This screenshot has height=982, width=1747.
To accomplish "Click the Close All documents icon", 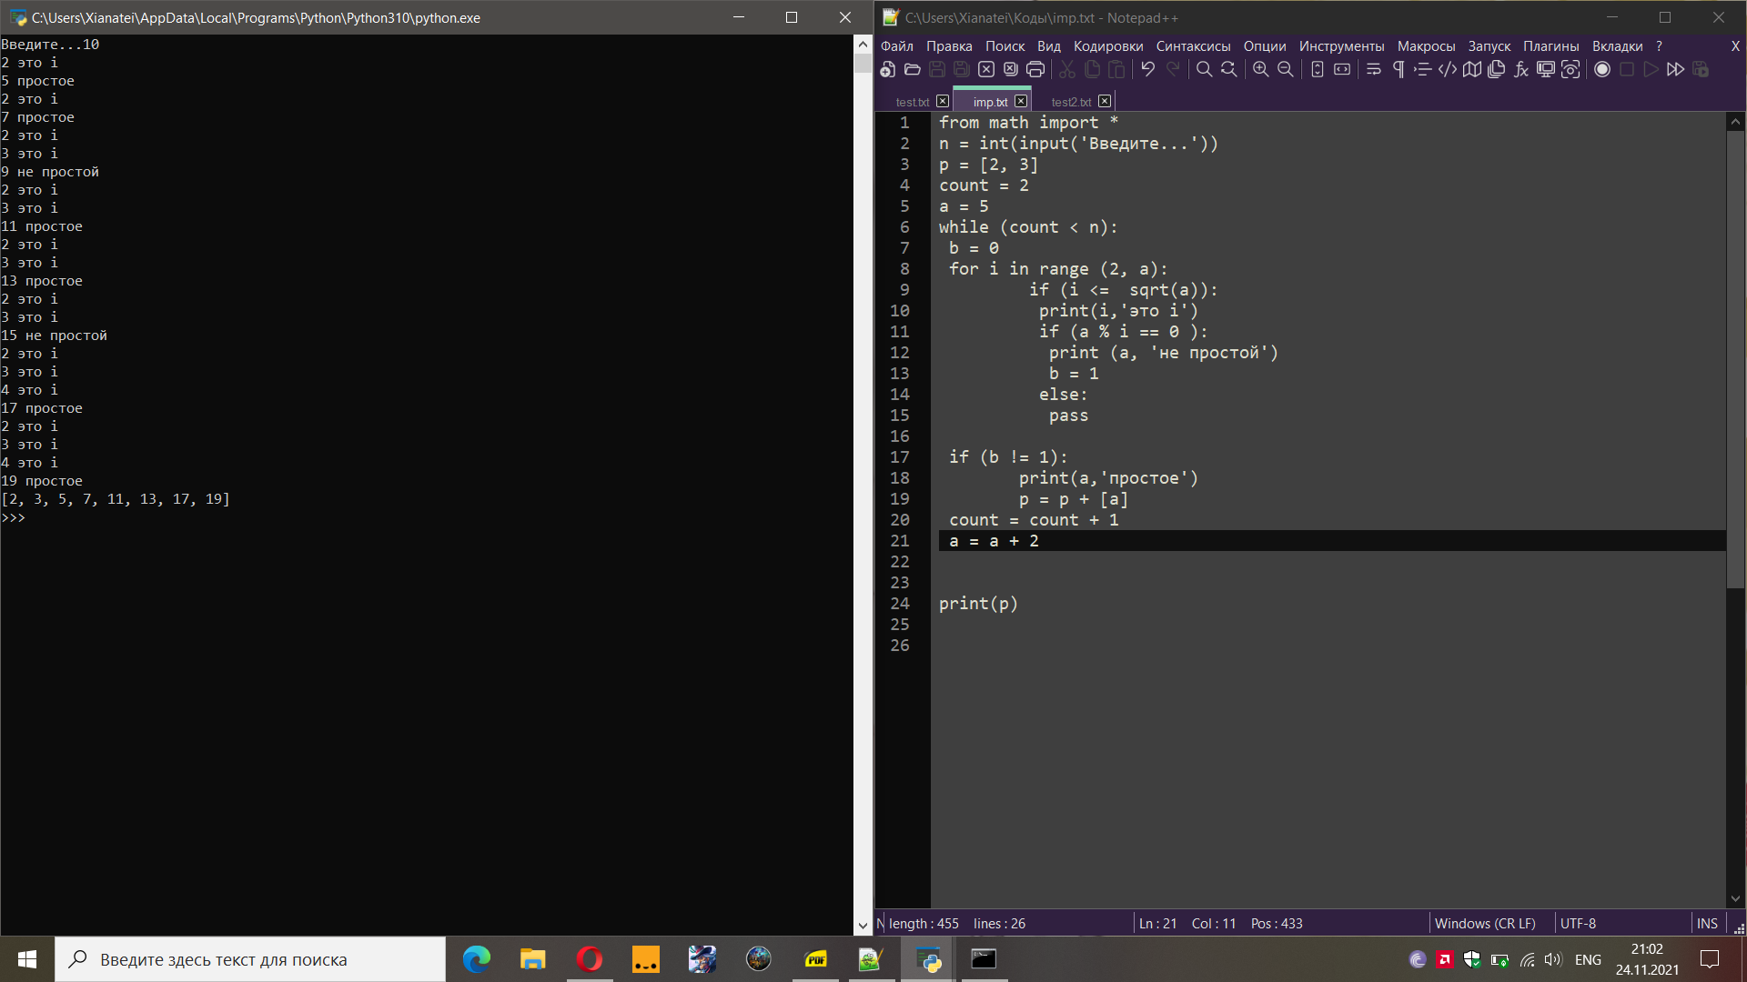I will pyautogui.click(x=1011, y=70).
